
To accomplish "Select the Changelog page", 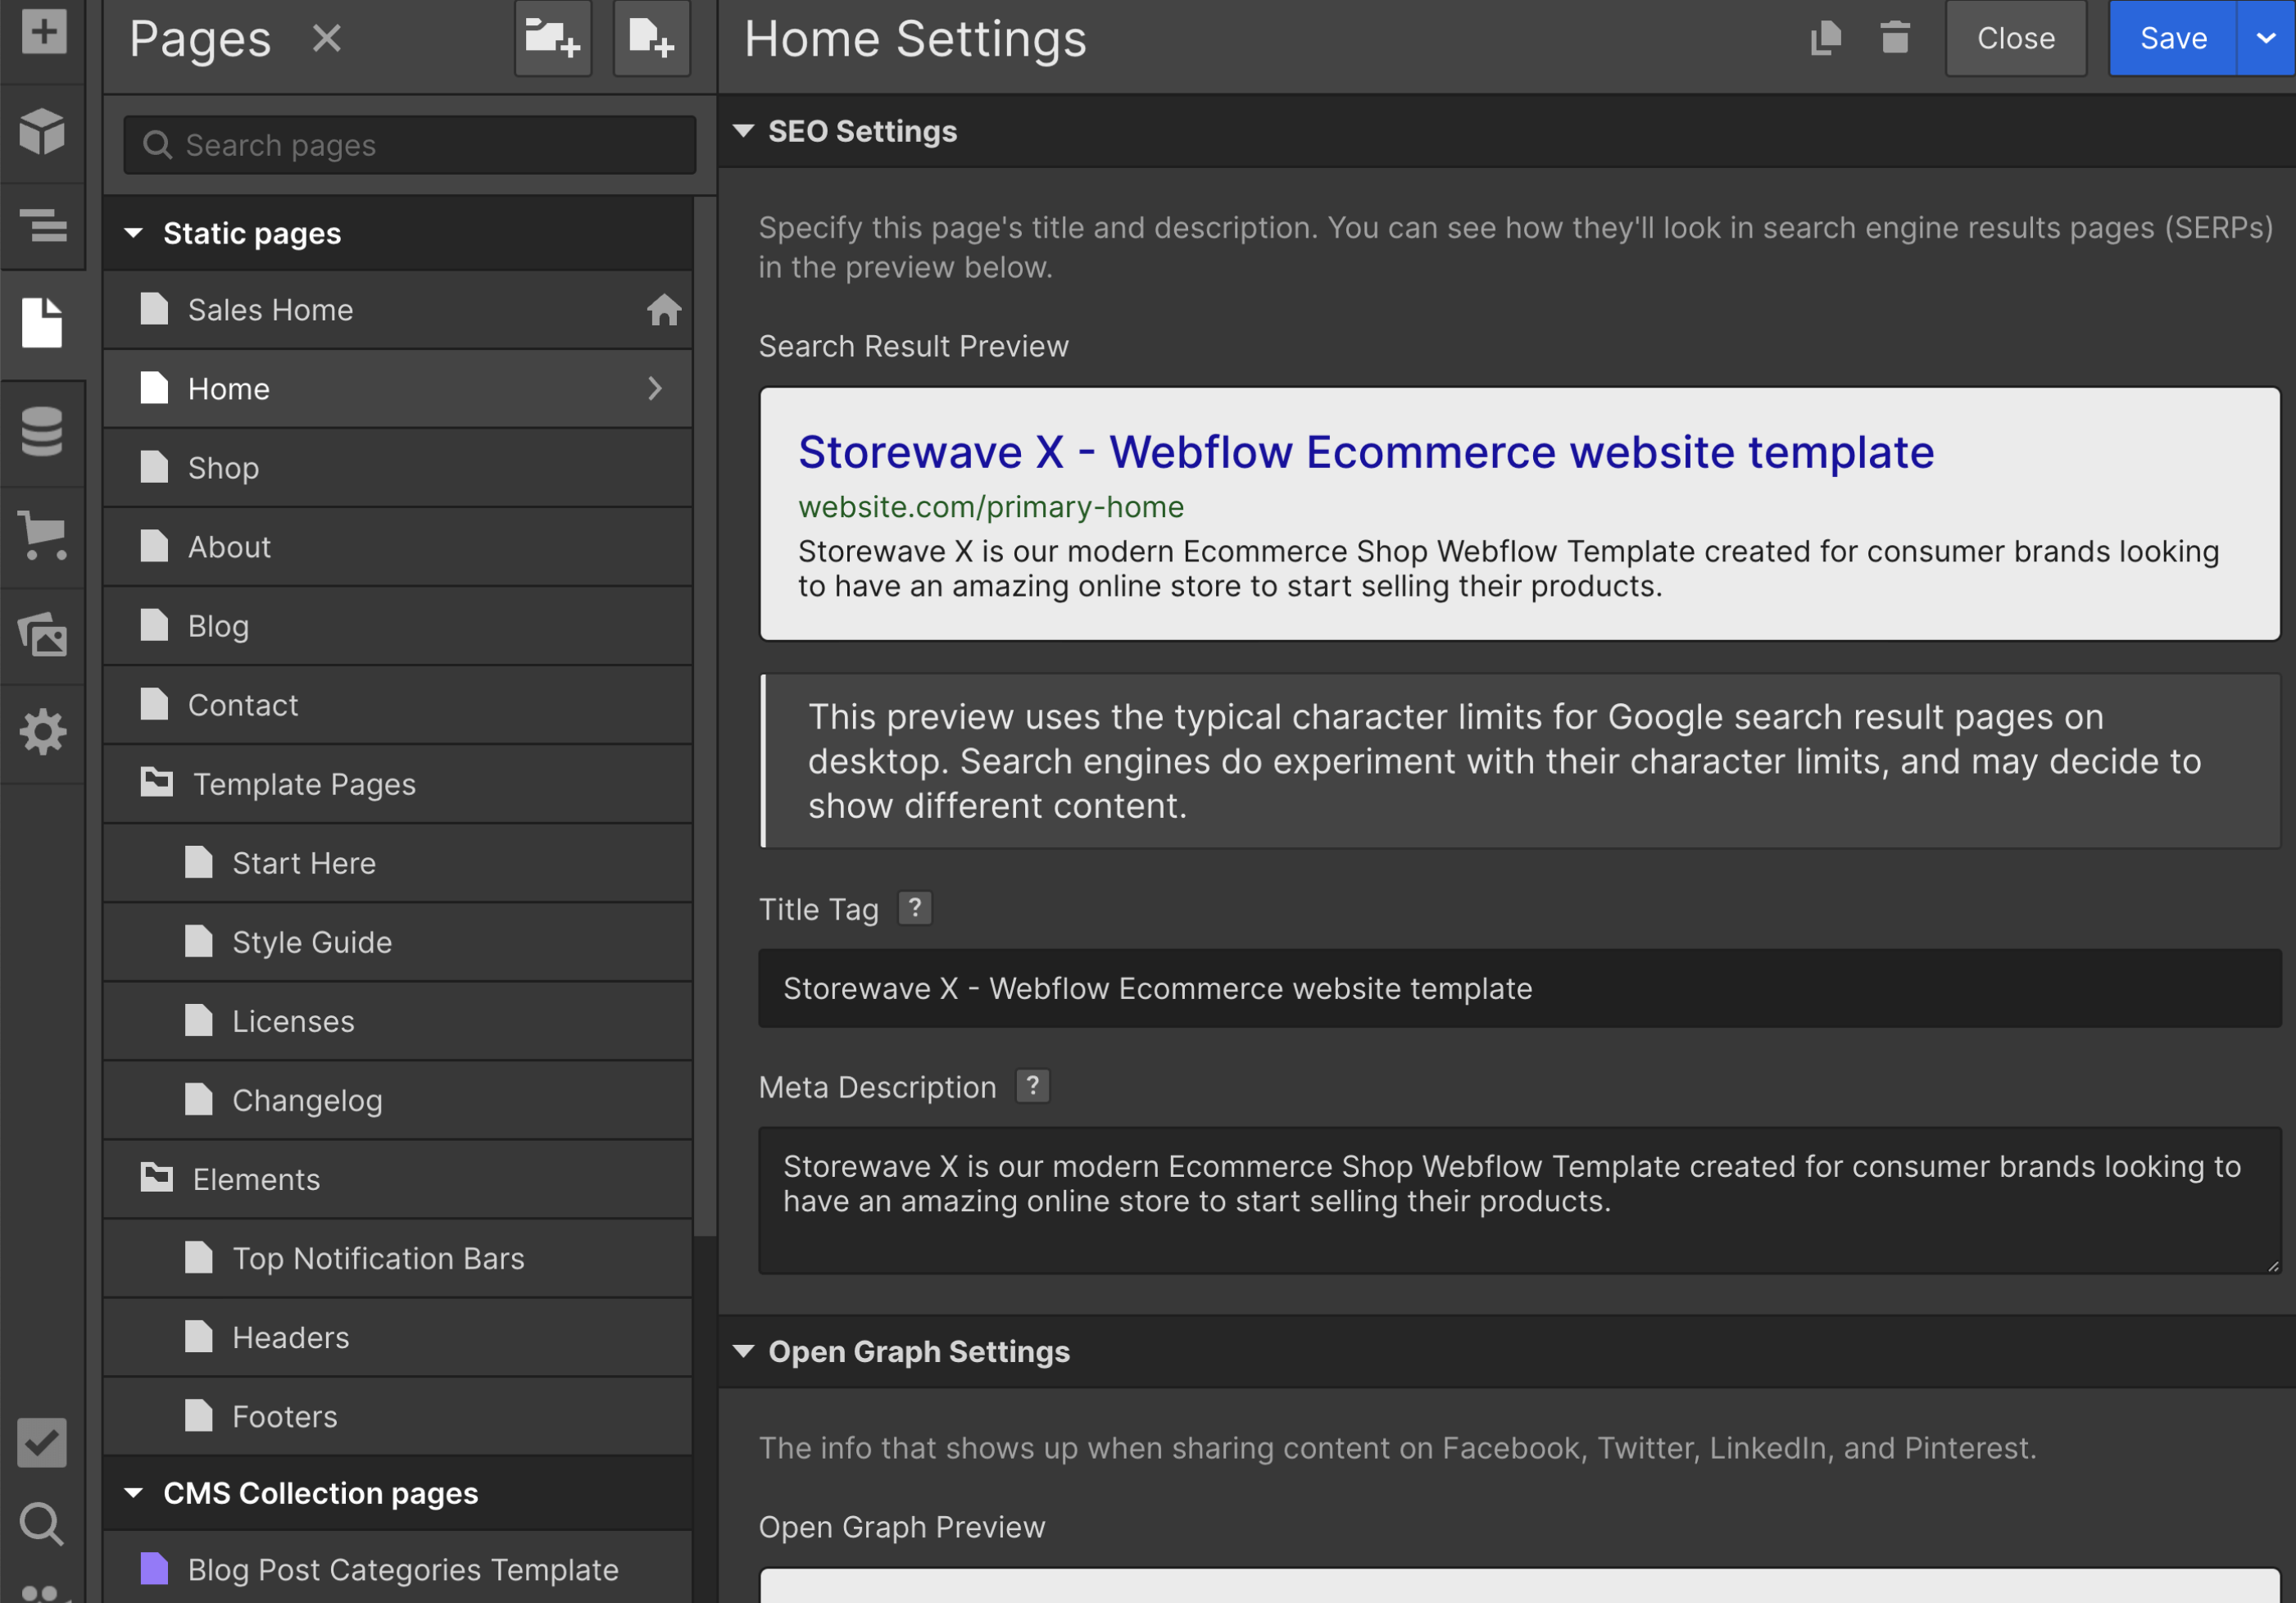I will click(x=397, y=1100).
